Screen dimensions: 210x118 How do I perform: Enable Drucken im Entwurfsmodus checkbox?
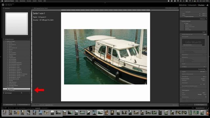[181, 74]
